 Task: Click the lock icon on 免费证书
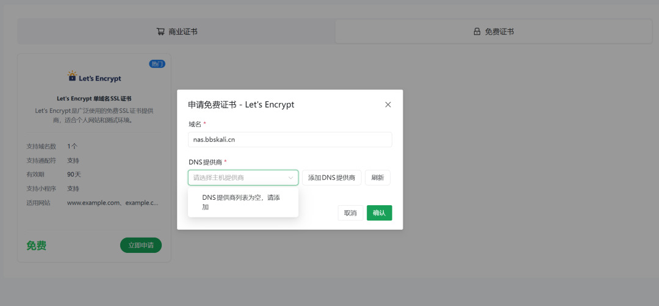point(477,32)
